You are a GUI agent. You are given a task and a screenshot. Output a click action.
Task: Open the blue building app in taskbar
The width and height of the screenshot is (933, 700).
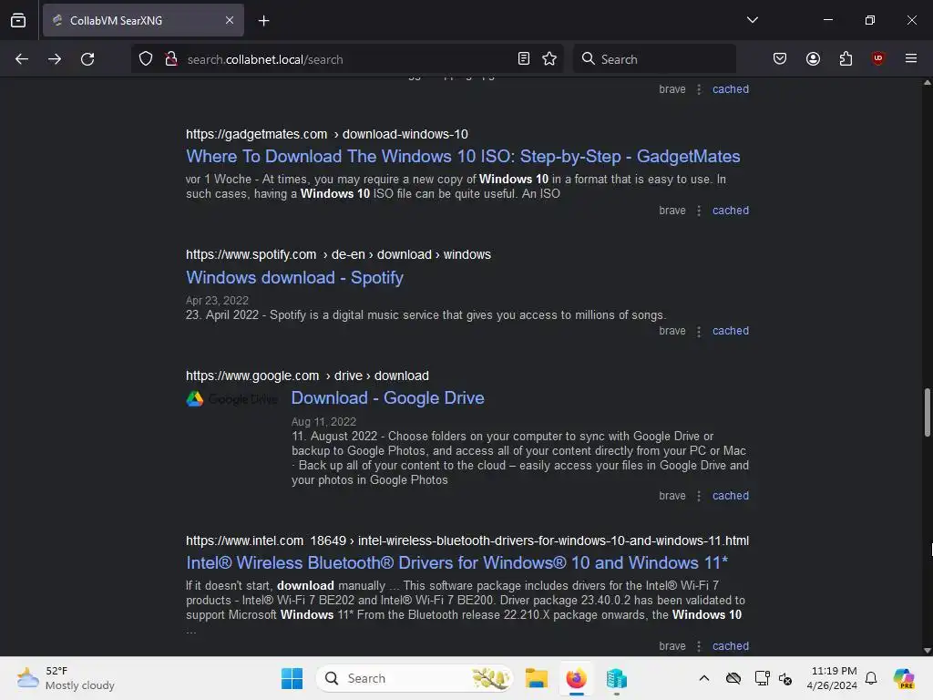pos(617,678)
